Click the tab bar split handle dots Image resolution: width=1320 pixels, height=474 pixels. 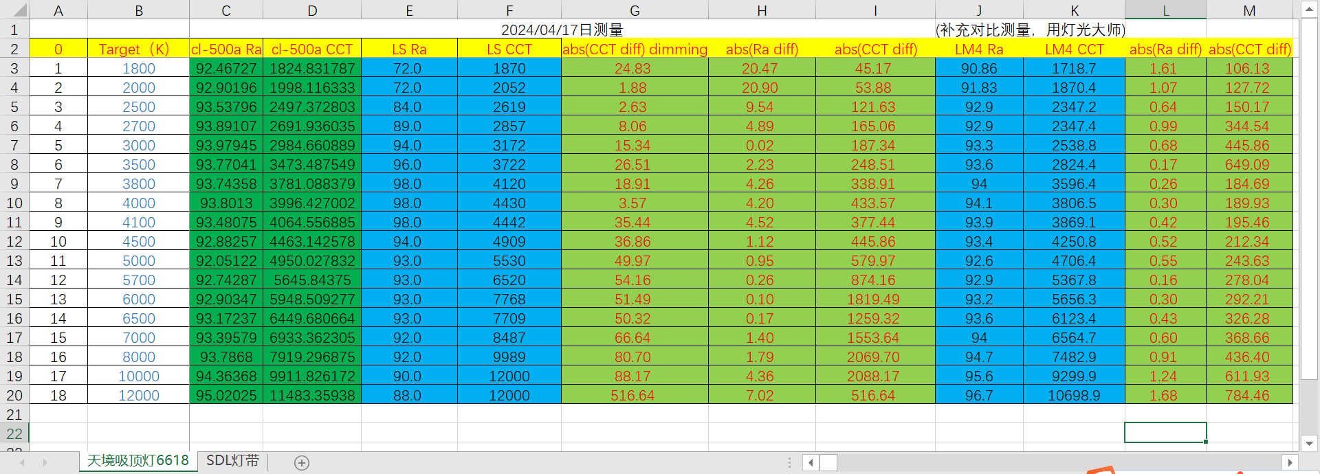pyautogui.click(x=789, y=462)
